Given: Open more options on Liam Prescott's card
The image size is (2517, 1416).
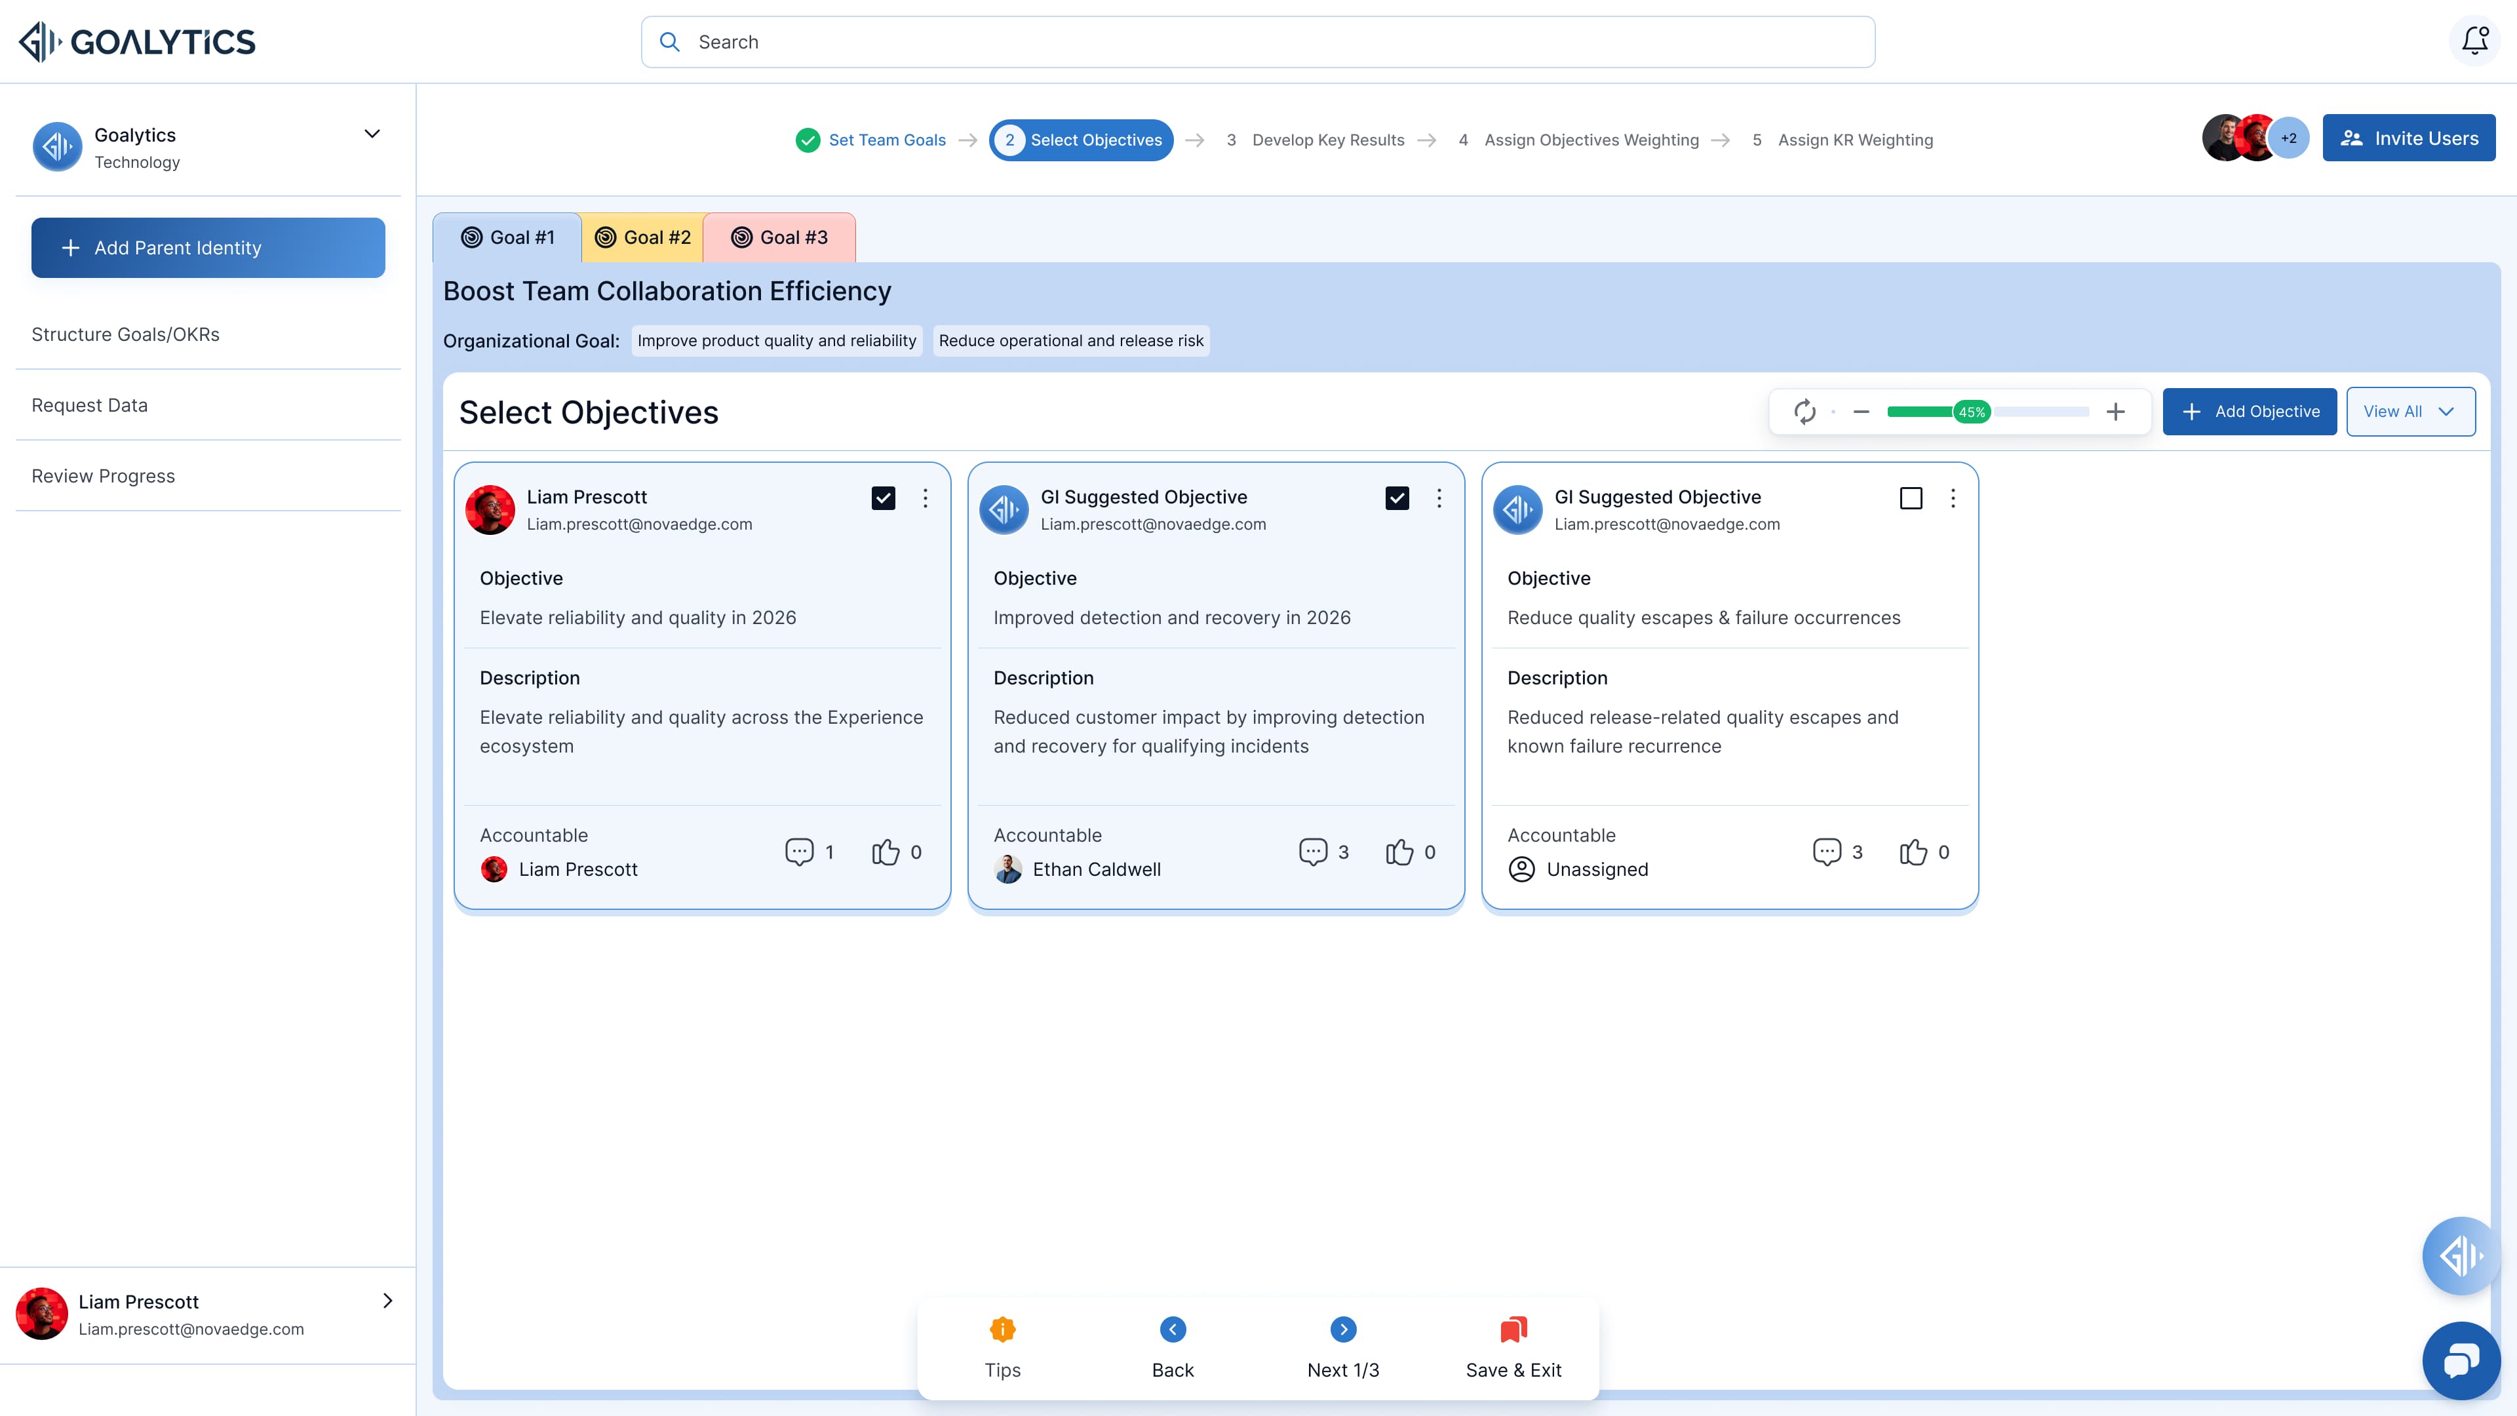Looking at the screenshot, I should 926,498.
